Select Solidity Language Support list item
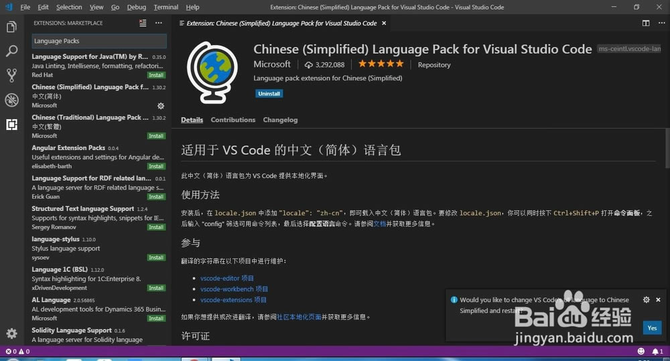 (98, 336)
